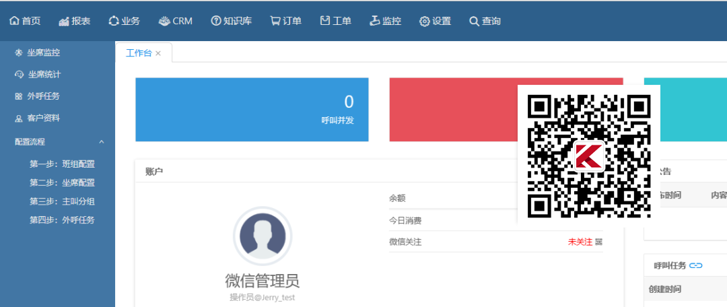This screenshot has width=727, height=307.
Task: Click the blue 呼叫并发 card
Action: tap(252, 110)
